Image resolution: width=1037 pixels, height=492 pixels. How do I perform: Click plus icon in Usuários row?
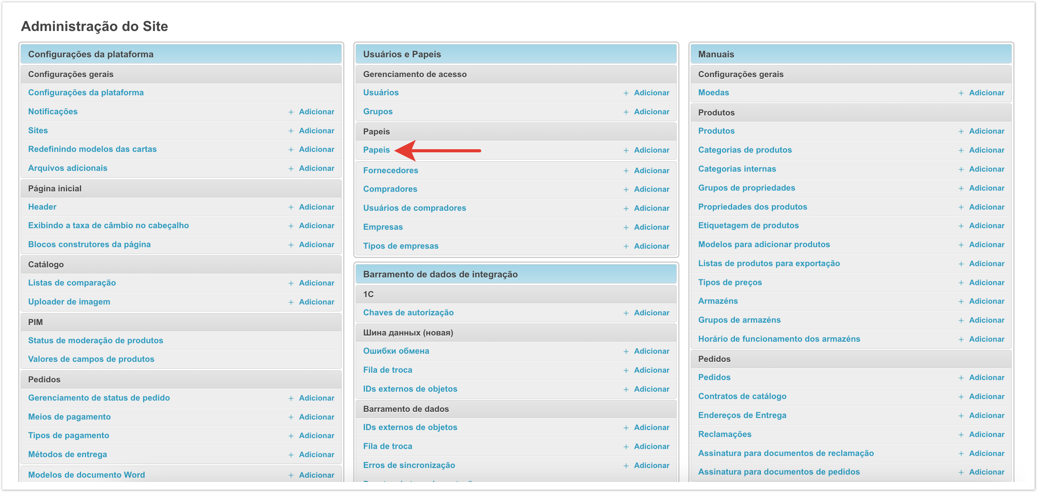click(x=626, y=93)
